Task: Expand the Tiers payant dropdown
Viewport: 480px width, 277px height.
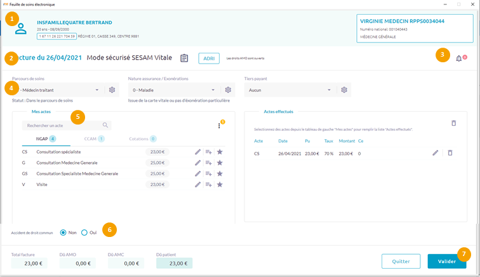Action: (x=329, y=90)
